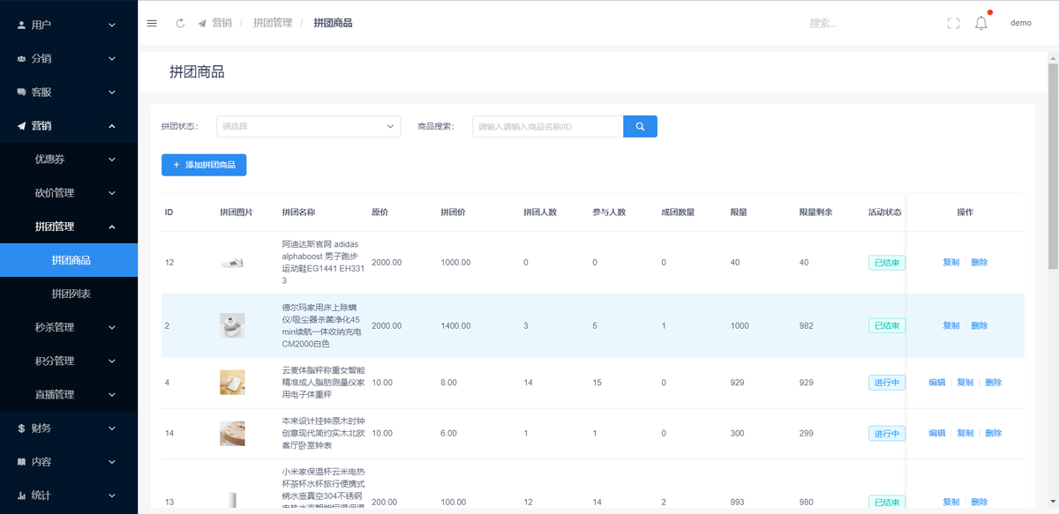Open the product ID 14 clock thumbnail
Image resolution: width=1059 pixels, height=514 pixels.
(x=232, y=434)
